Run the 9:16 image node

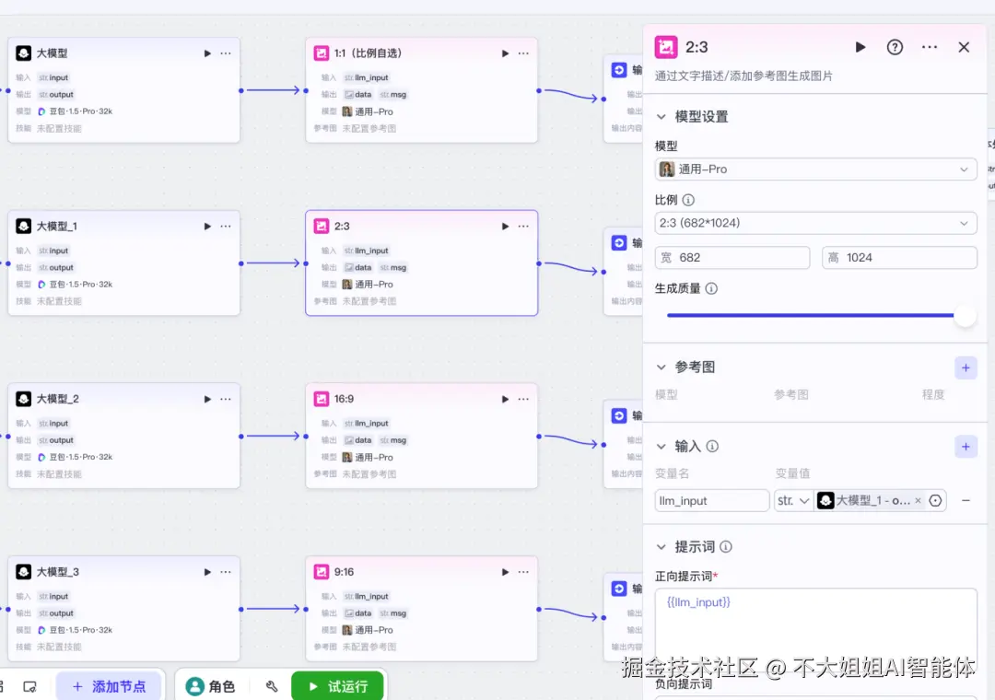(x=505, y=572)
